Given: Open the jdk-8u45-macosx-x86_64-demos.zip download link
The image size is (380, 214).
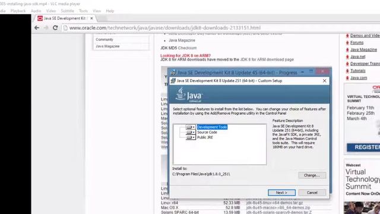Looking at the screenshot, I should (x=278, y=207).
